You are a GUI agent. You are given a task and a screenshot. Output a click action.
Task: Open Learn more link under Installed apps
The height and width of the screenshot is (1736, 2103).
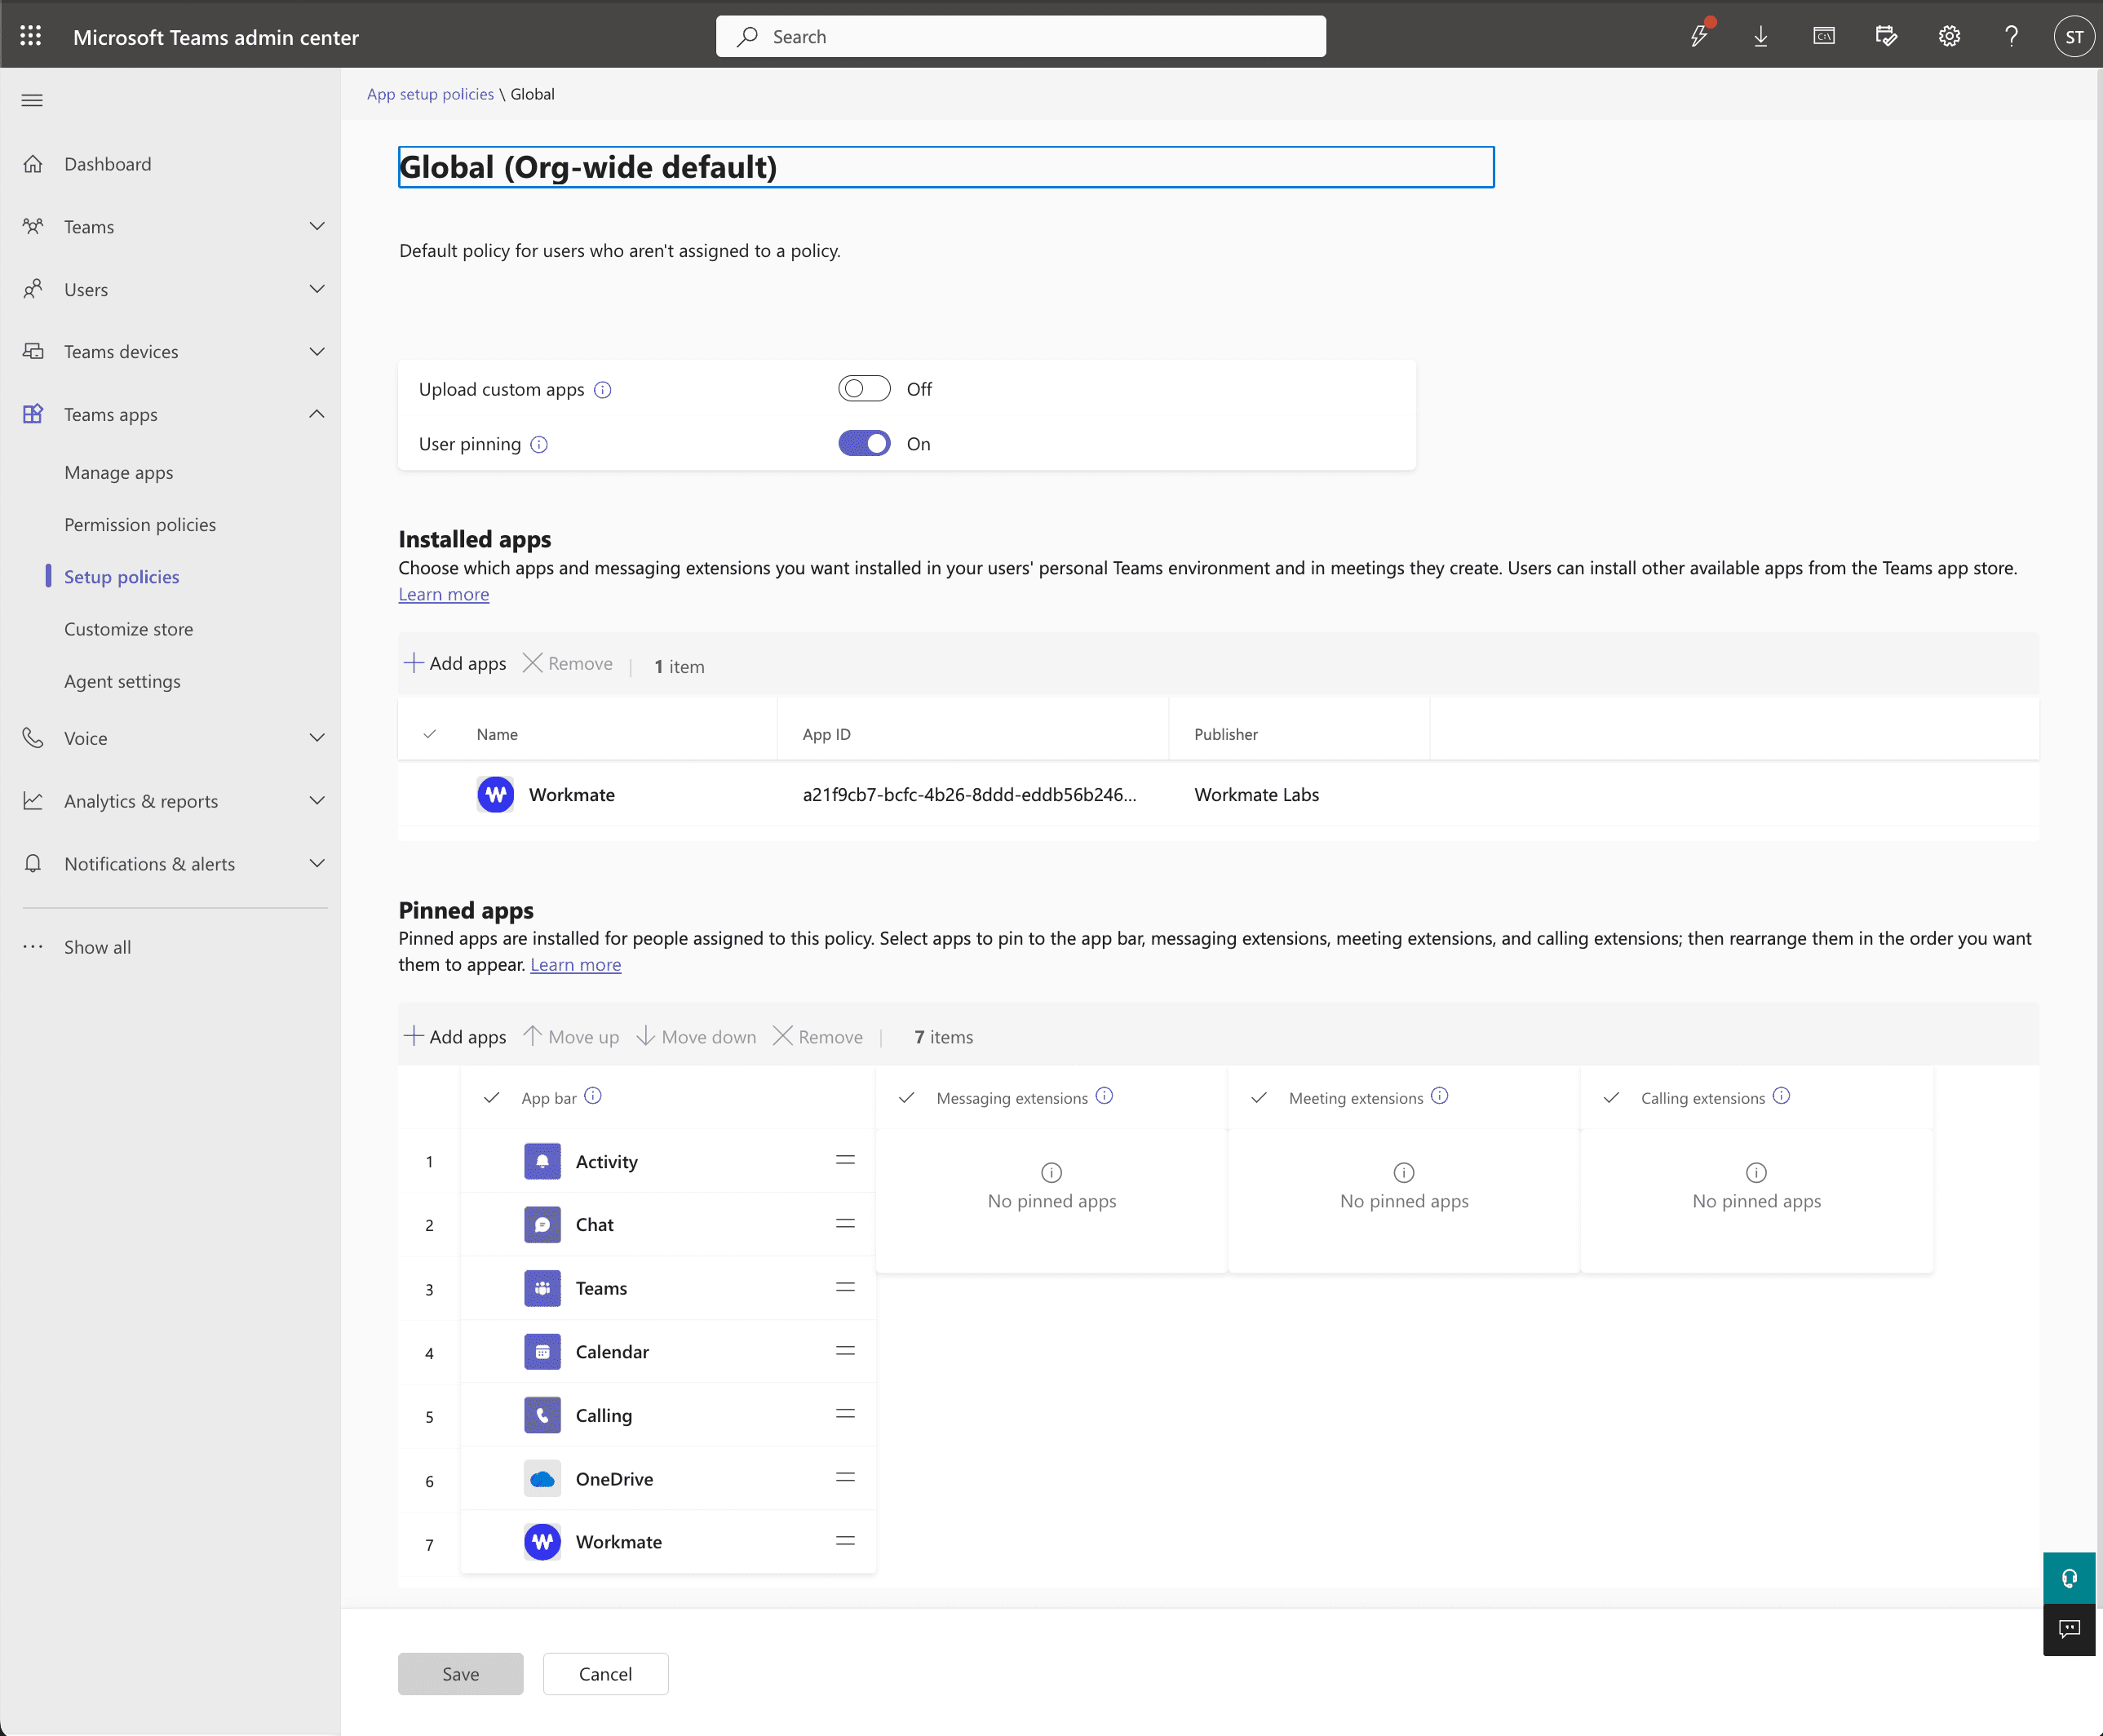pyautogui.click(x=444, y=594)
